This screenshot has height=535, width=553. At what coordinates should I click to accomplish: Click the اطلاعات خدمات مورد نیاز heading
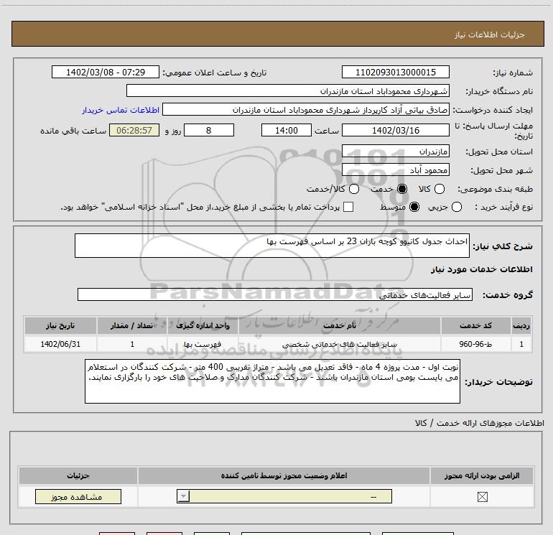click(481, 269)
